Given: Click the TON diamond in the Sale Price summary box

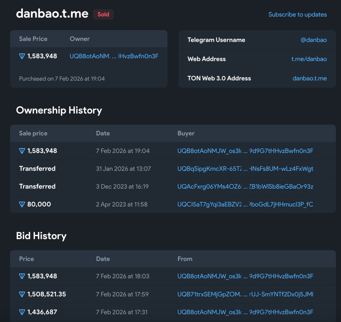Looking at the screenshot, I should coord(22,56).
